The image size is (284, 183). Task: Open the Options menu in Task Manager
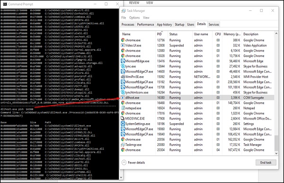(x=134, y=18)
